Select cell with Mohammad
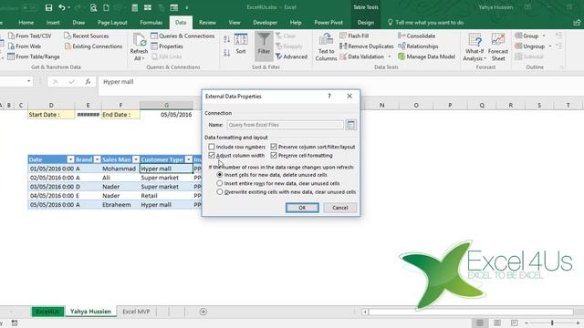The image size is (584, 328). pos(120,169)
